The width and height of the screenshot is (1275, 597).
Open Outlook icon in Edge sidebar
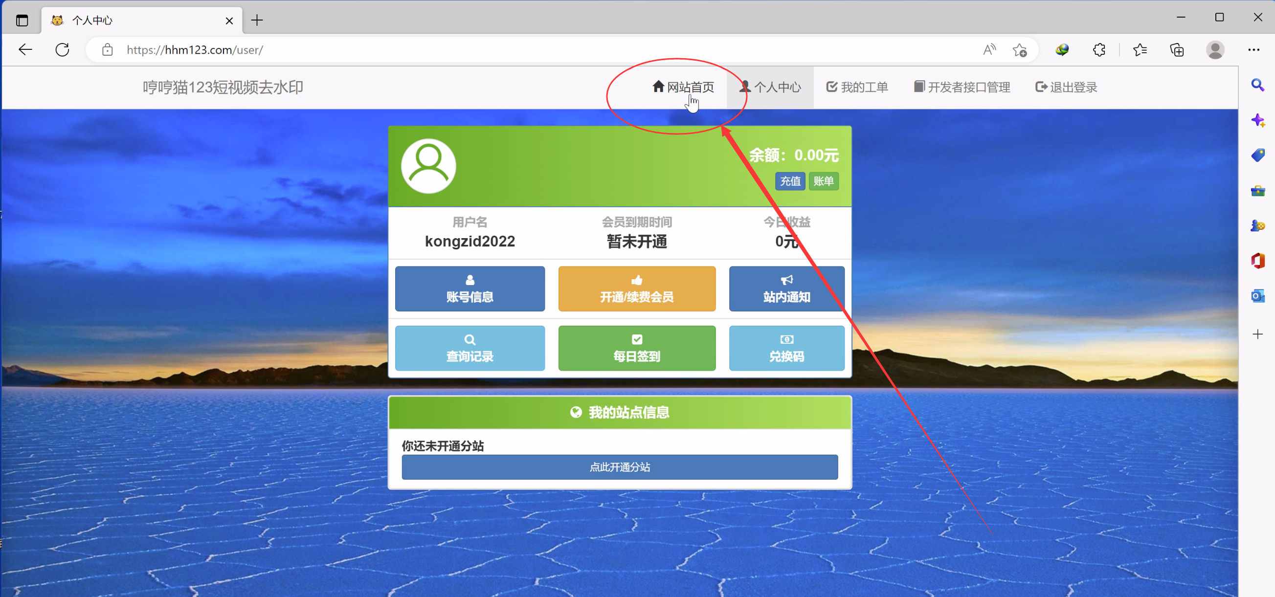coord(1258,296)
